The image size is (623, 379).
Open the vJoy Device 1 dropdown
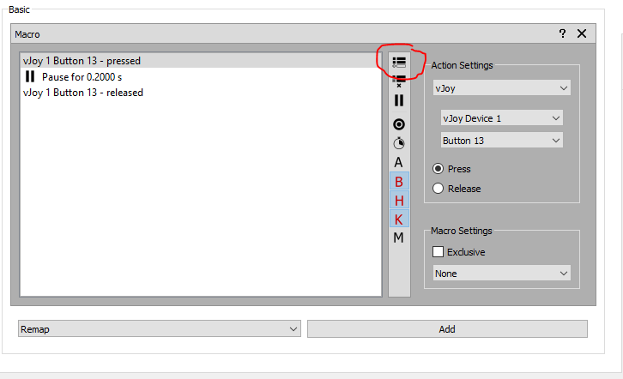(501, 117)
